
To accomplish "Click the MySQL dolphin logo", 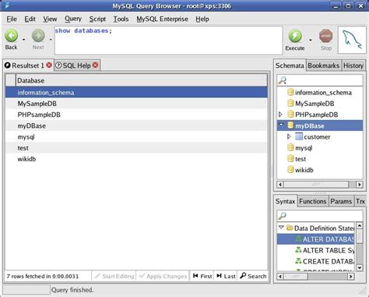I will [352, 40].
